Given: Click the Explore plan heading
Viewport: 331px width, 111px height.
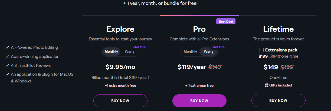Looking at the screenshot, I should click(x=120, y=29).
